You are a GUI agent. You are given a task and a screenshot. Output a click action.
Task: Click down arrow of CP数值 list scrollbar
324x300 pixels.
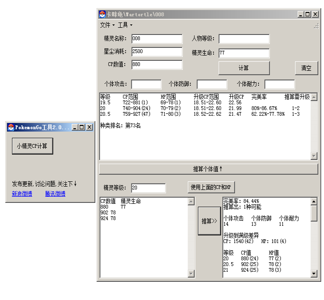(x=191, y=274)
